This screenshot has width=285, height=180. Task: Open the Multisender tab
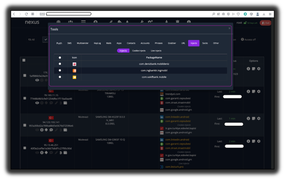(83, 43)
